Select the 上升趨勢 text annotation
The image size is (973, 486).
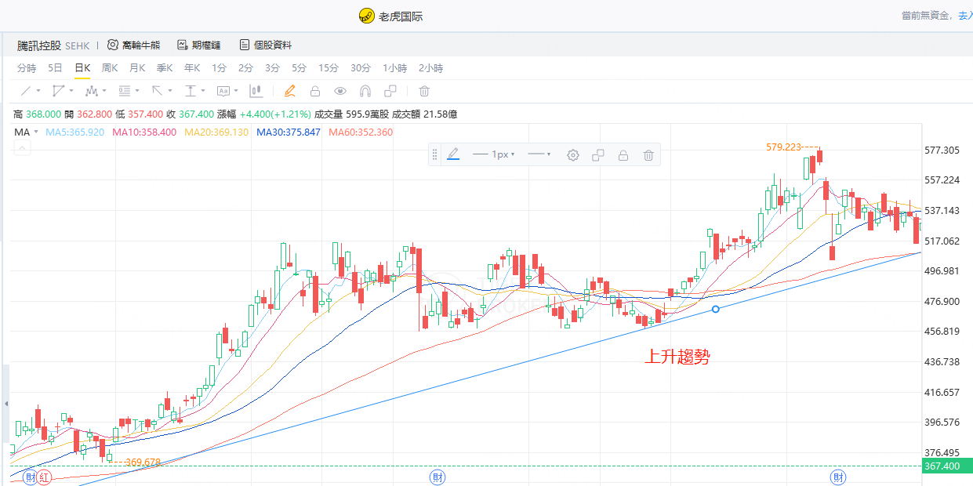click(x=677, y=357)
